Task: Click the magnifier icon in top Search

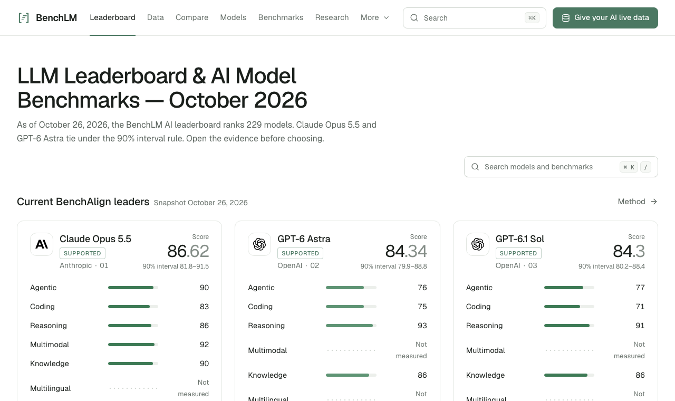Action: pyautogui.click(x=414, y=18)
